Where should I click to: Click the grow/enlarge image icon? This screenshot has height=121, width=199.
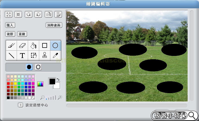tap(9, 14)
